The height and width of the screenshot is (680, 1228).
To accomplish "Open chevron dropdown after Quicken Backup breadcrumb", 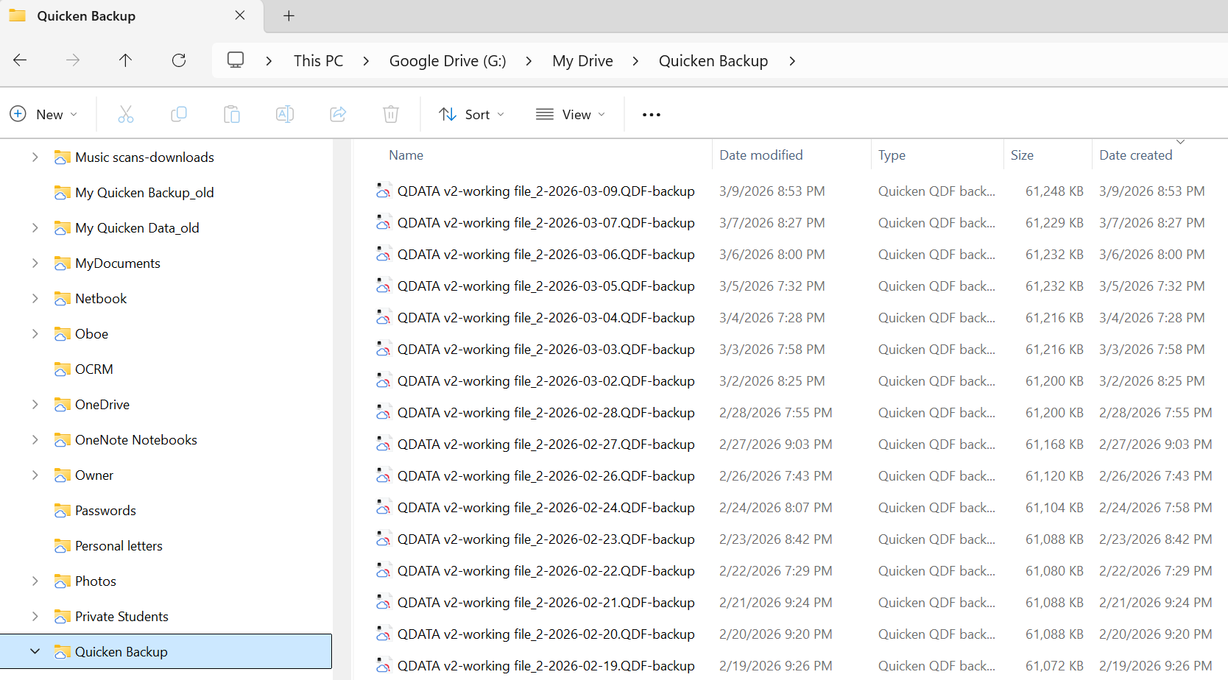I will click(x=792, y=61).
